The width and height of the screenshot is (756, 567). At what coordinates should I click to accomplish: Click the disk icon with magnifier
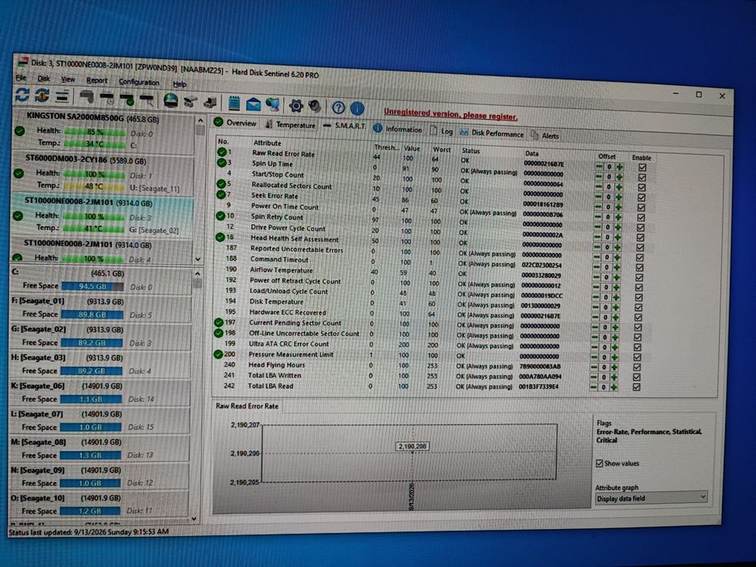pyautogui.click(x=147, y=100)
